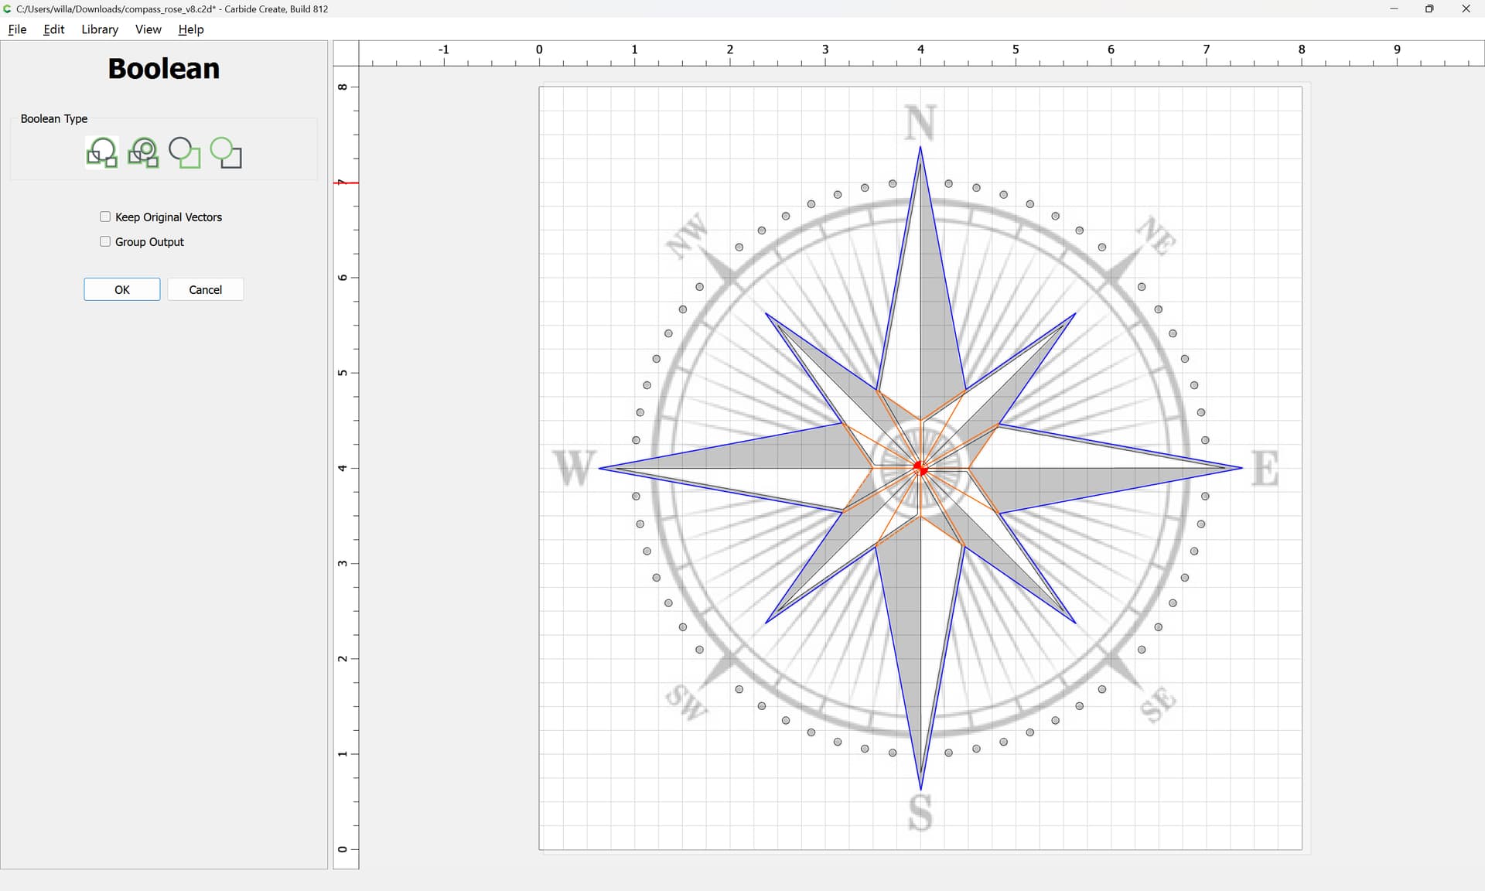The width and height of the screenshot is (1485, 891).
Task: Click the east tip of the blue star
Action: coord(1241,468)
